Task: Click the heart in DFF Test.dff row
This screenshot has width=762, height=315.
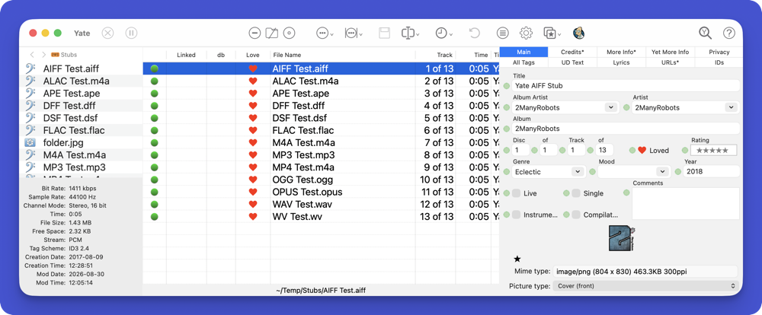Action: pyautogui.click(x=253, y=106)
